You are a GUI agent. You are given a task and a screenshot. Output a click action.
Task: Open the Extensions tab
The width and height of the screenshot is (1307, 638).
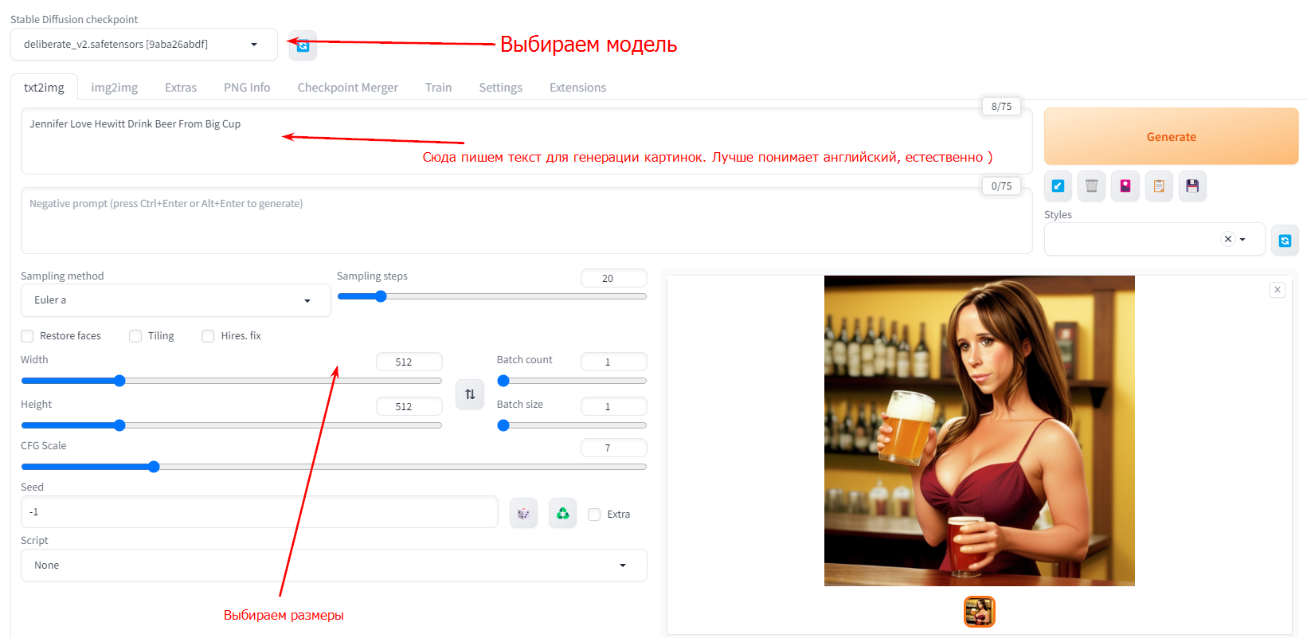[x=577, y=88]
